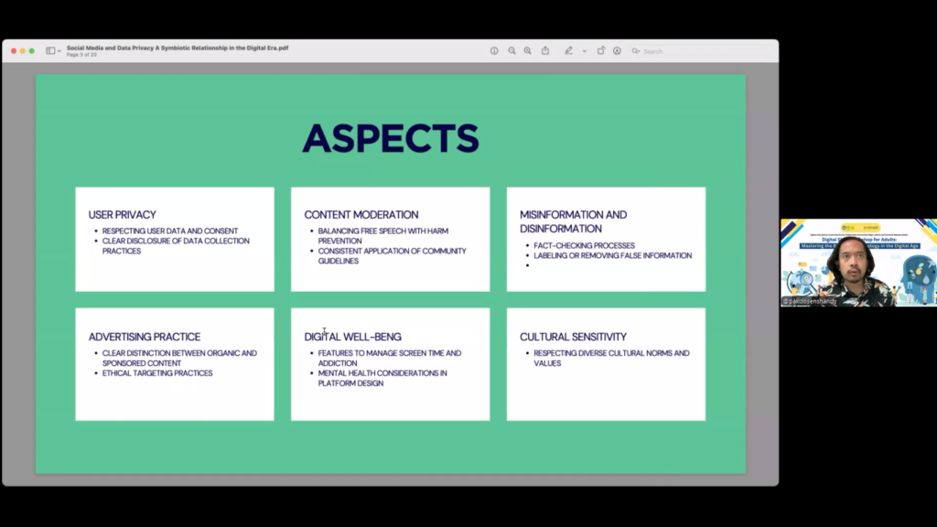Image resolution: width=937 pixels, height=527 pixels.
Task: Open the sidebar view options dropdown chevron
Action: tap(59, 51)
